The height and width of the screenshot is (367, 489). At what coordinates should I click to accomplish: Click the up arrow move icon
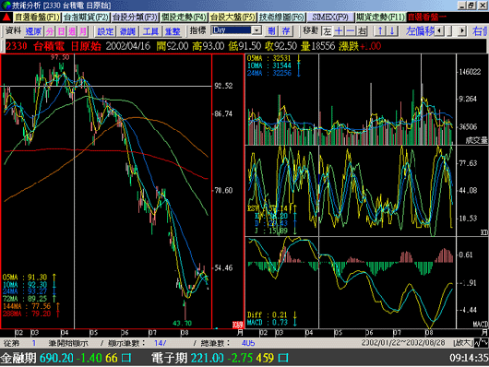point(380,30)
